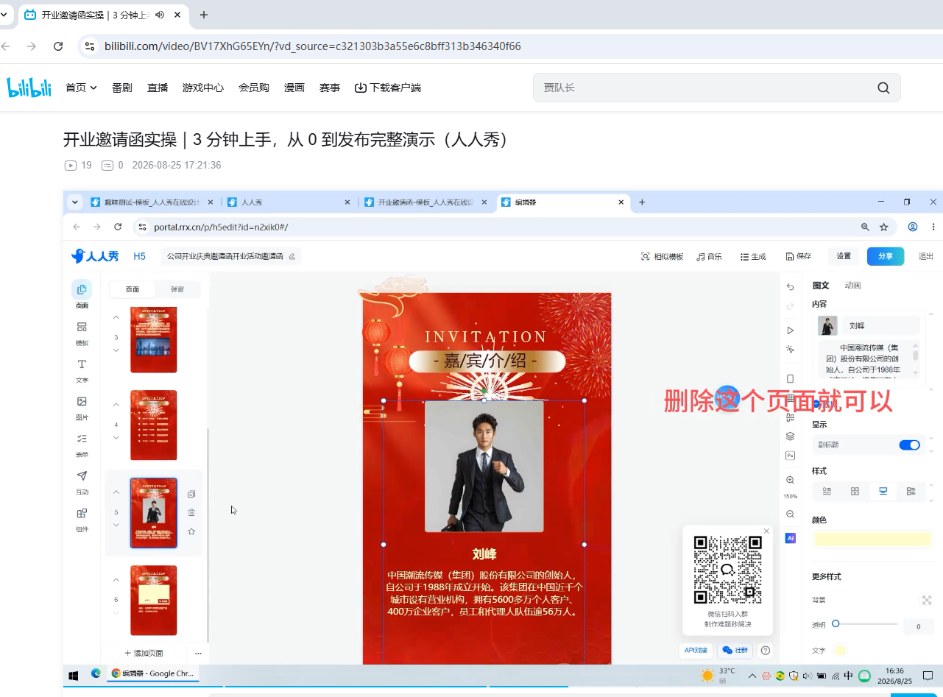The width and height of the screenshot is (943, 697).
Task: Open the pale yellow 颜色 color swatch
Action: coord(872,539)
